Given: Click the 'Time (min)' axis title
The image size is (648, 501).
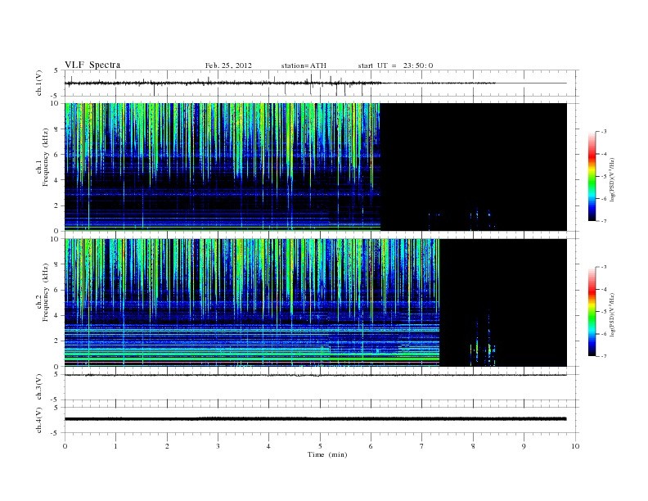Looking at the screenshot, I should [x=327, y=454].
